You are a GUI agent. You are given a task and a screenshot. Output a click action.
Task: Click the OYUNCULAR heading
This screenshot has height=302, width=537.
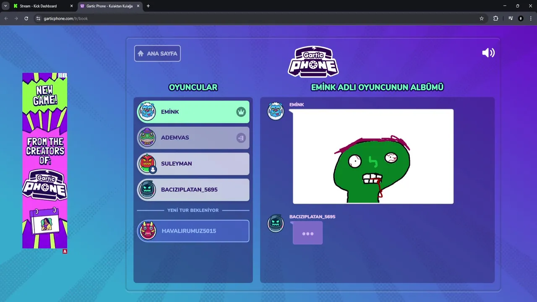coord(193,87)
